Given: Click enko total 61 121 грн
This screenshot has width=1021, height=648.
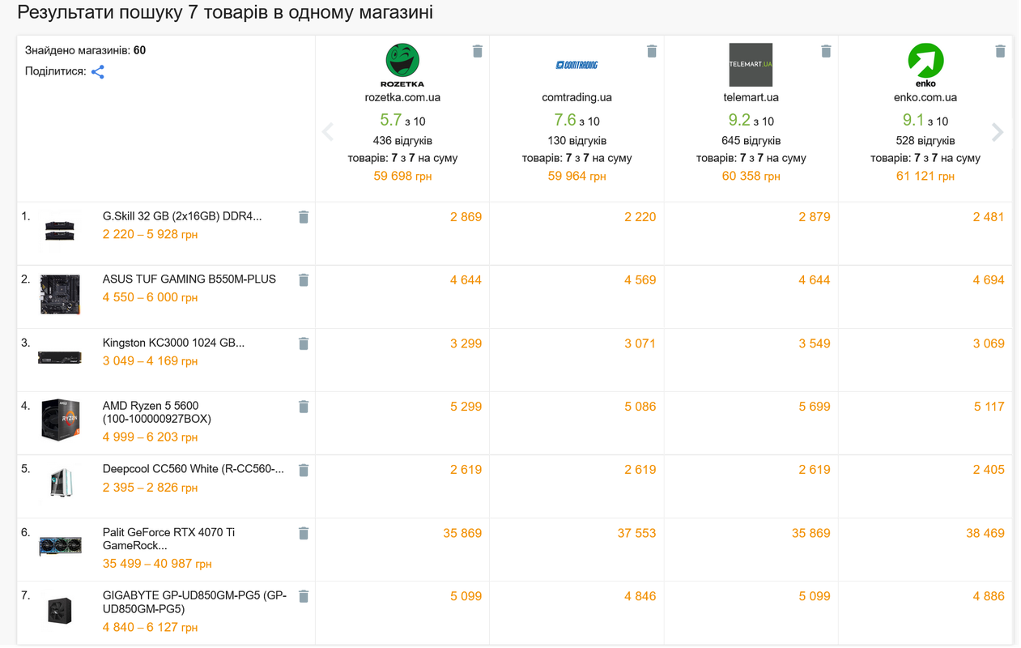Looking at the screenshot, I should [925, 176].
